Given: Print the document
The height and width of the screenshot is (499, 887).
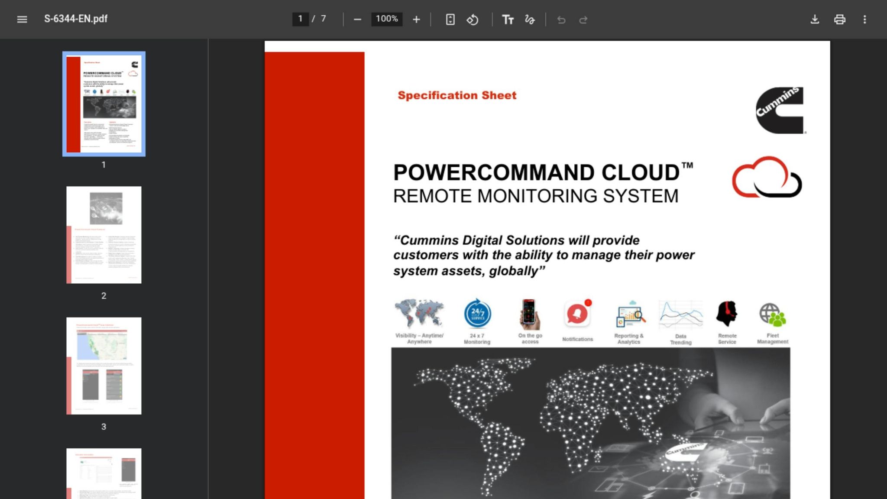Looking at the screenshot, I should click(840, 19).
